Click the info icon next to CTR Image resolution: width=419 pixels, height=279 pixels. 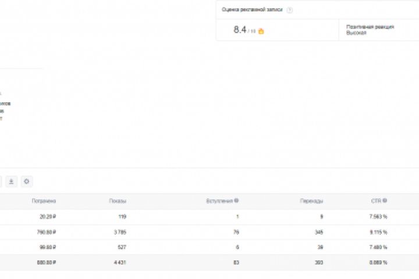click(x=385, y=201)
